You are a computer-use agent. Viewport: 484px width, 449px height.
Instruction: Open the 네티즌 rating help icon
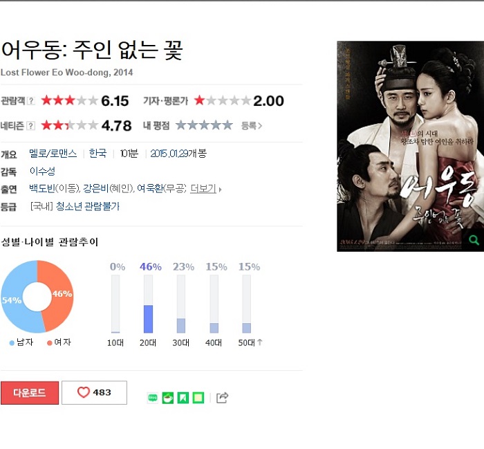[30, 126]
